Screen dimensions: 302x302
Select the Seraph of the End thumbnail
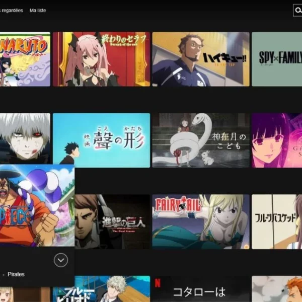coord(102,59)
